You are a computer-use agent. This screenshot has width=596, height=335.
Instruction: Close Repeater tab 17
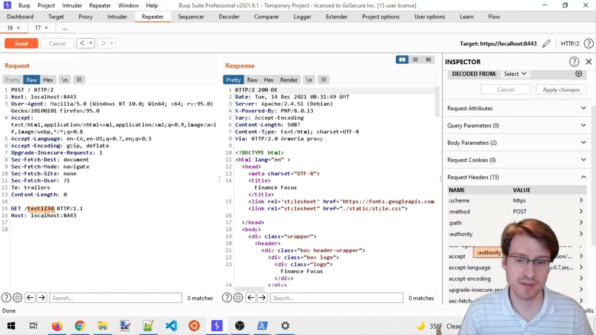[46, 28]
